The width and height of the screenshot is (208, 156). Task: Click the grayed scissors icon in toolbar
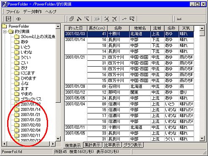pos(97,19)
